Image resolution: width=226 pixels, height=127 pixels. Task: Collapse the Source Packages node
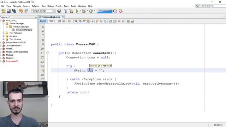click(x=4, y=24)
